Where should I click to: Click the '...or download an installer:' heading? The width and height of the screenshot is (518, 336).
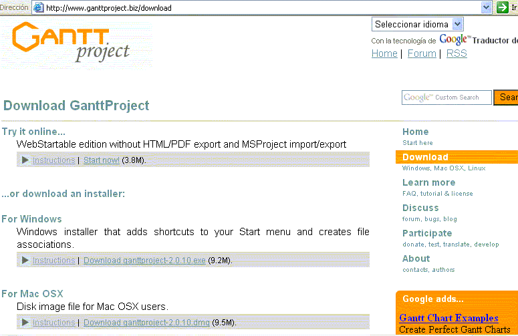click(63, 194)
